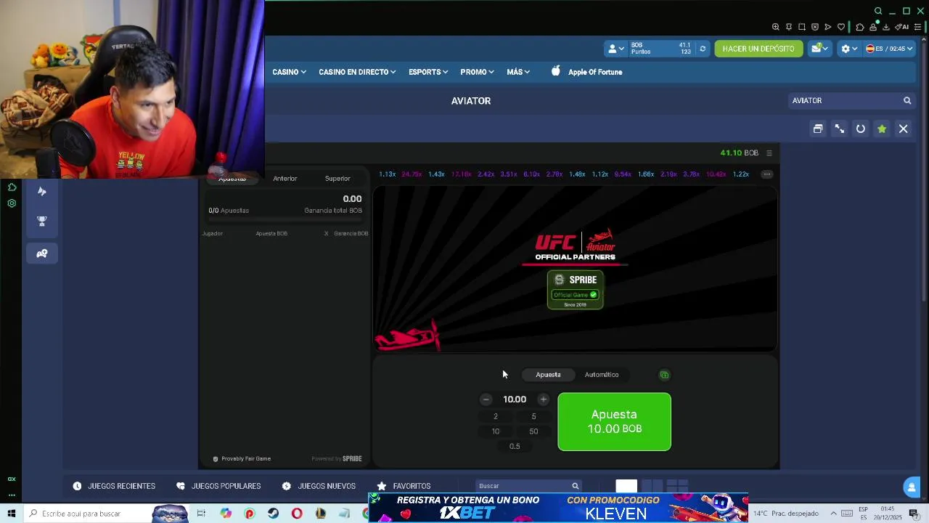This screenshot has height=523, width=929.
Task: Open Steam from the taskbar
Action: click(273, 514)
